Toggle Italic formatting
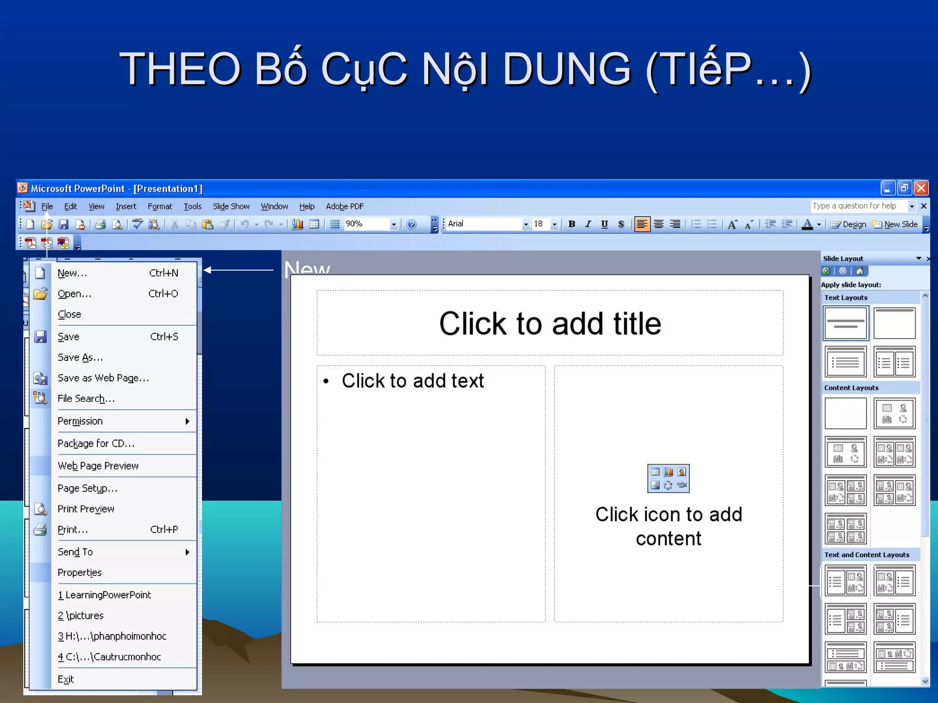938x703 pixels. click(x=588, y=224)
